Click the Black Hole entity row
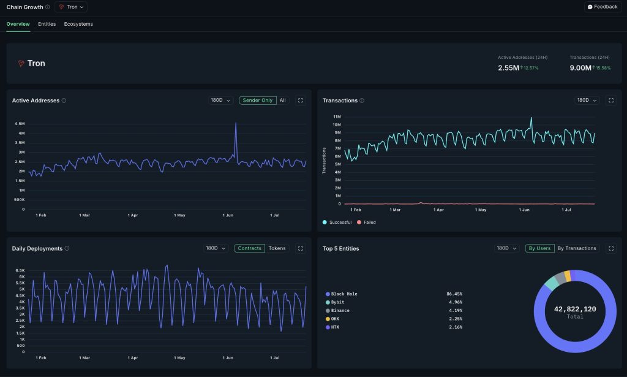 (394, 294)
